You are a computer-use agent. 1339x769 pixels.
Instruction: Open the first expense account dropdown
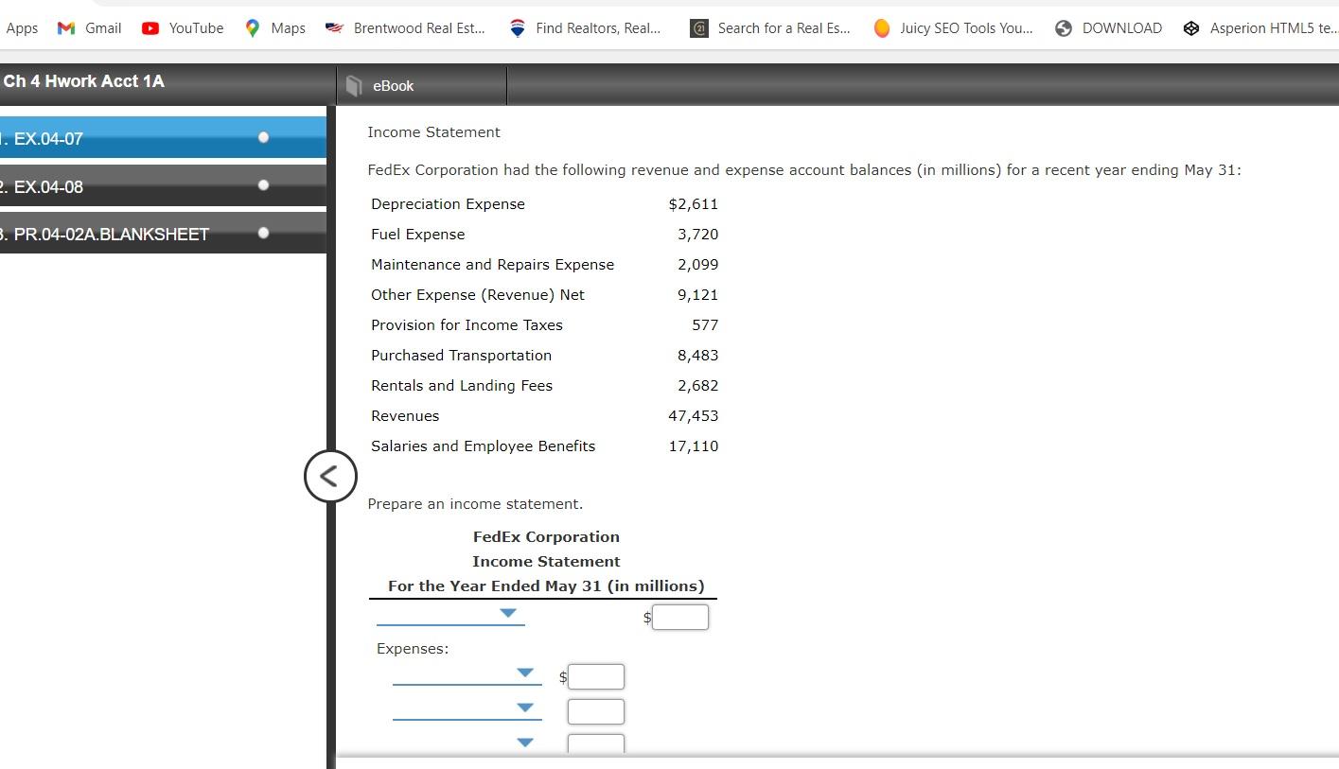point(467,674)
